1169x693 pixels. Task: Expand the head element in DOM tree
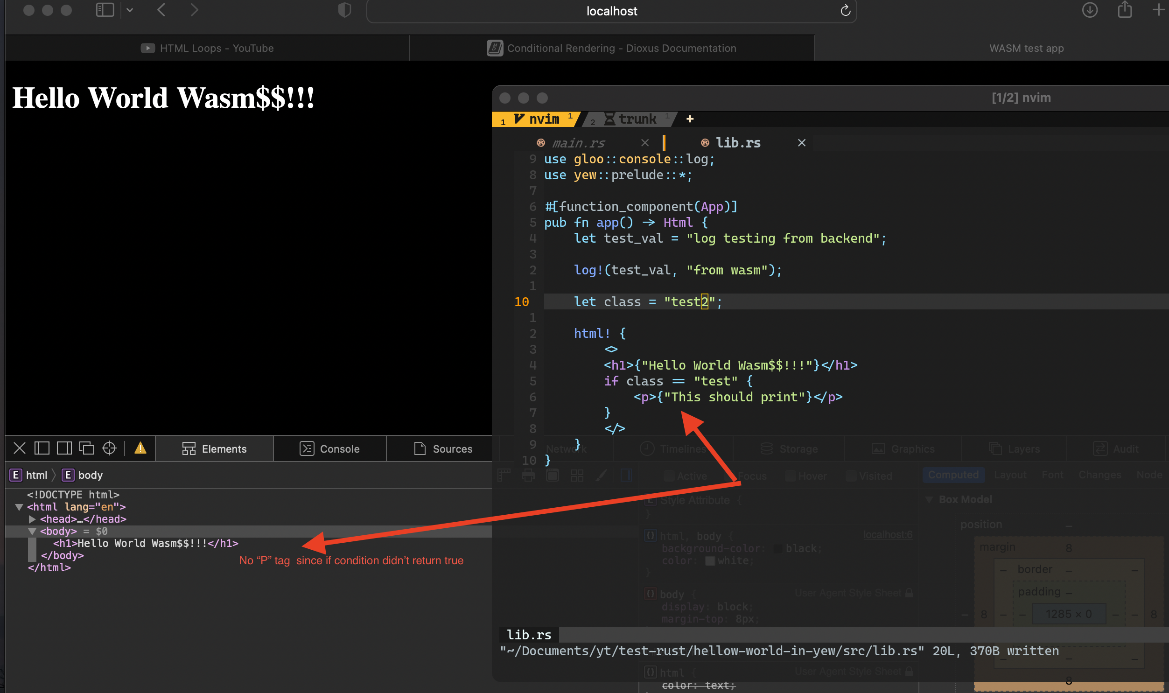click(x=32, y=519)
